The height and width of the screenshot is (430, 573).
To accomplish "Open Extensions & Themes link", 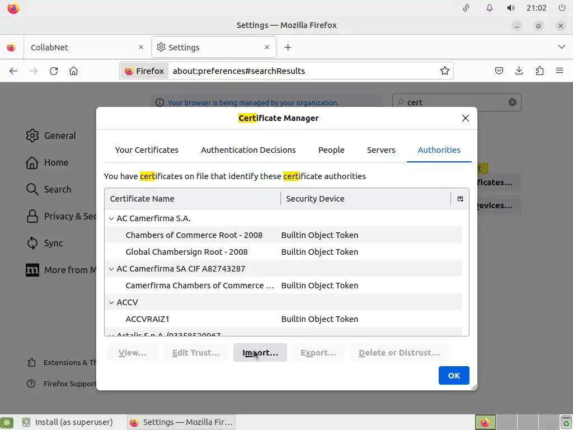I will click(62, 362).
